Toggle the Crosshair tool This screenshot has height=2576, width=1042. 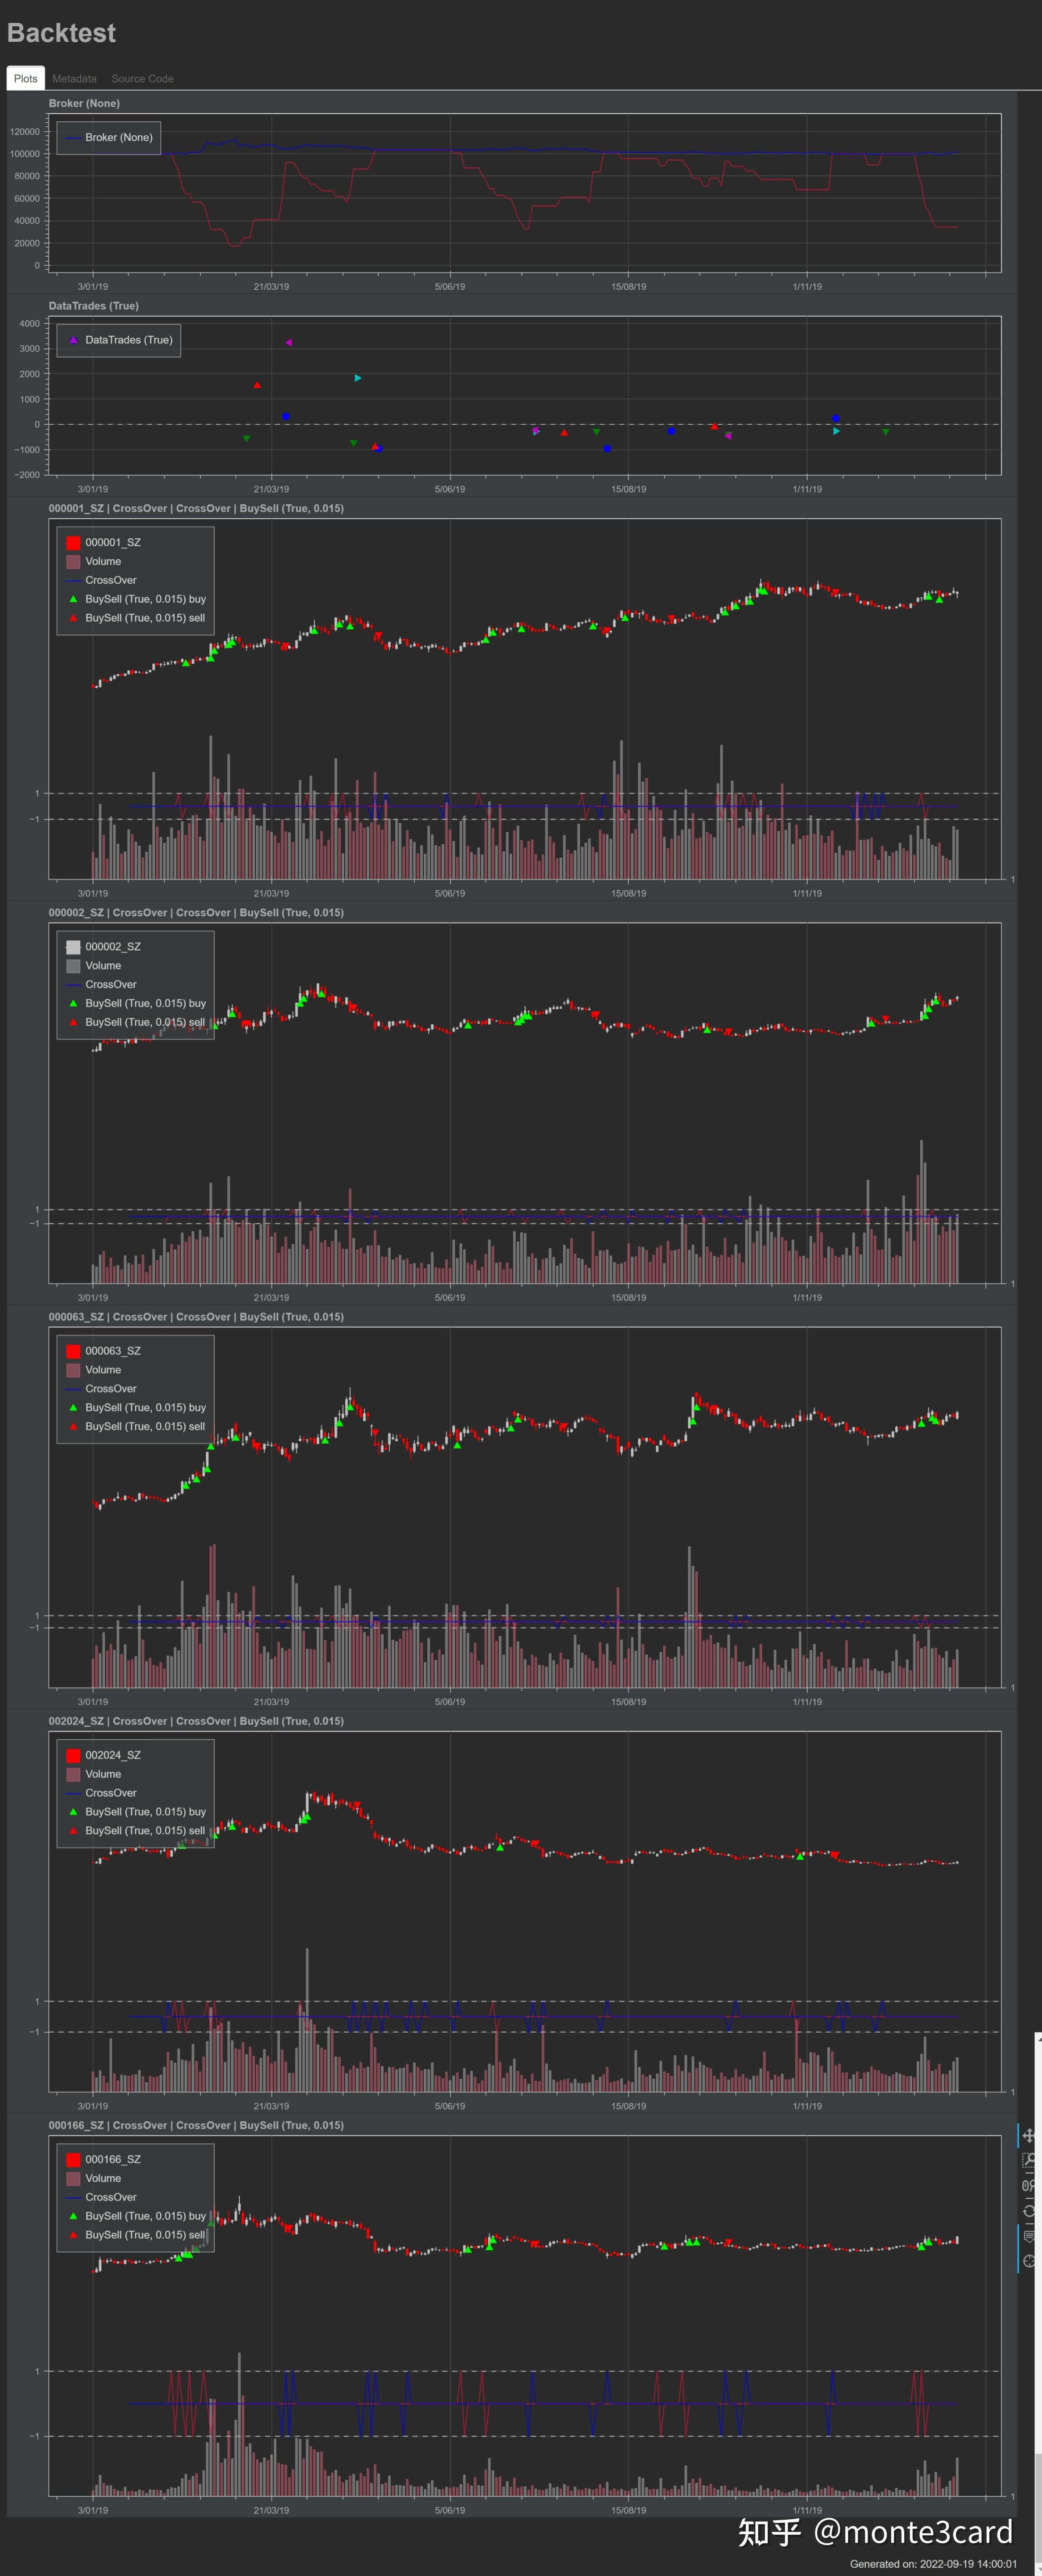point(1029,2261)
